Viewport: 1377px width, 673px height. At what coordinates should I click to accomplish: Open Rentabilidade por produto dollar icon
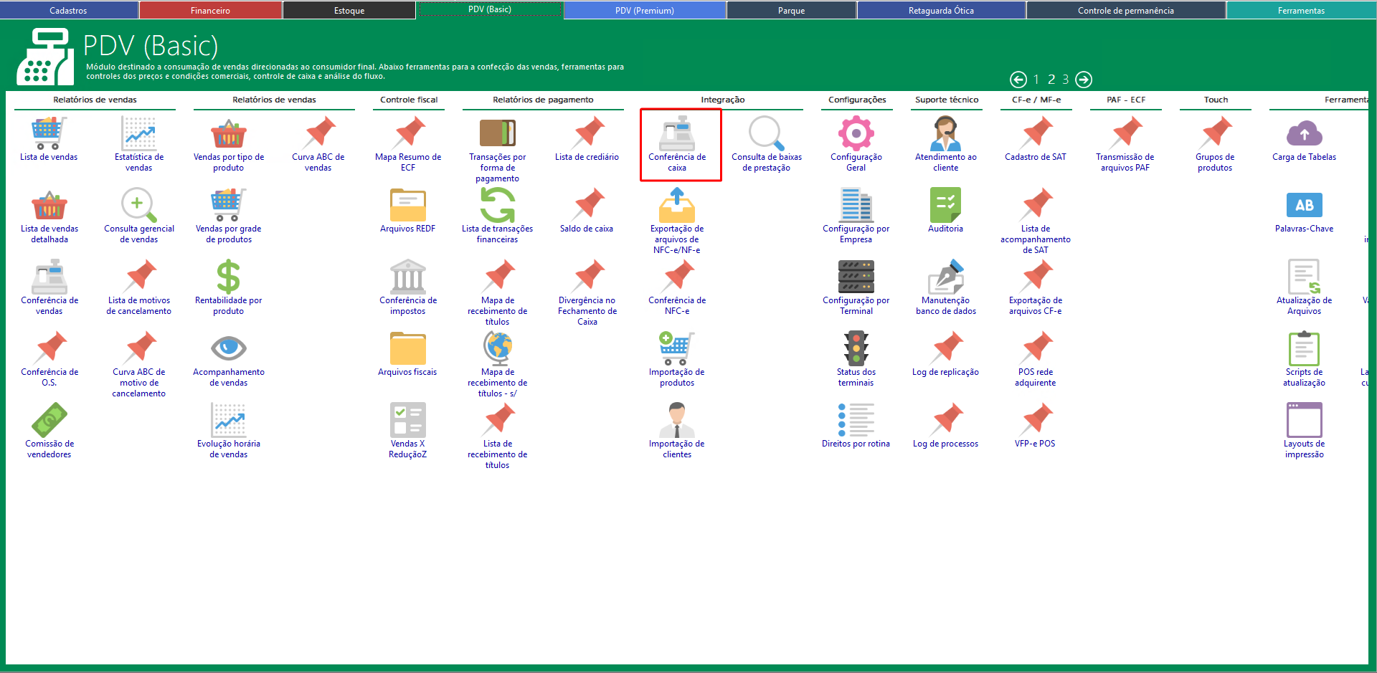tap(228, 277)
